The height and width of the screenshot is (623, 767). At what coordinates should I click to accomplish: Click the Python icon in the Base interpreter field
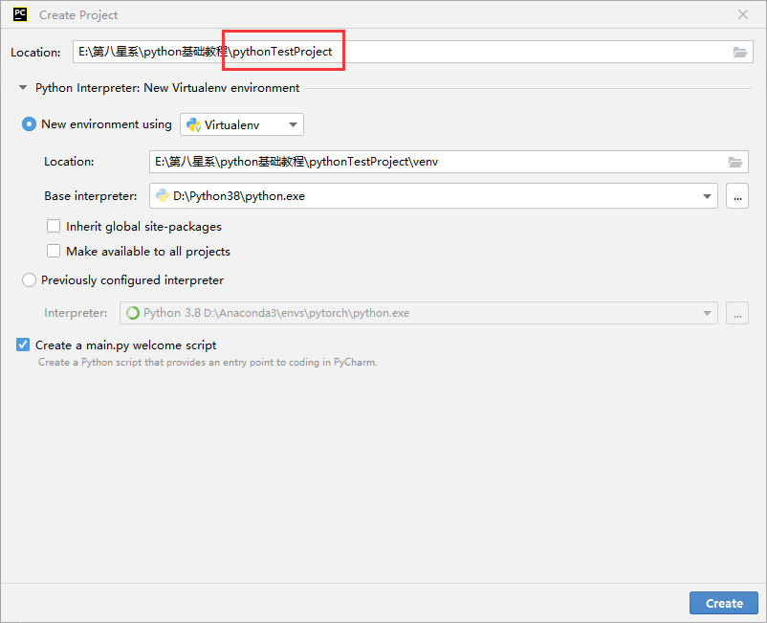(x=163, y=196)
